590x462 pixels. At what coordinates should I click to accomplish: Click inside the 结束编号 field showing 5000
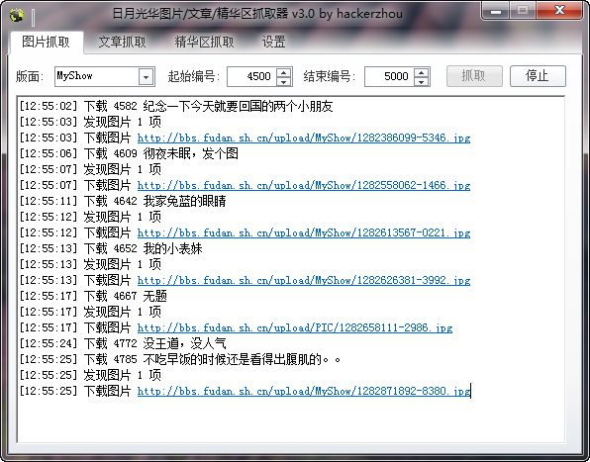389,77
